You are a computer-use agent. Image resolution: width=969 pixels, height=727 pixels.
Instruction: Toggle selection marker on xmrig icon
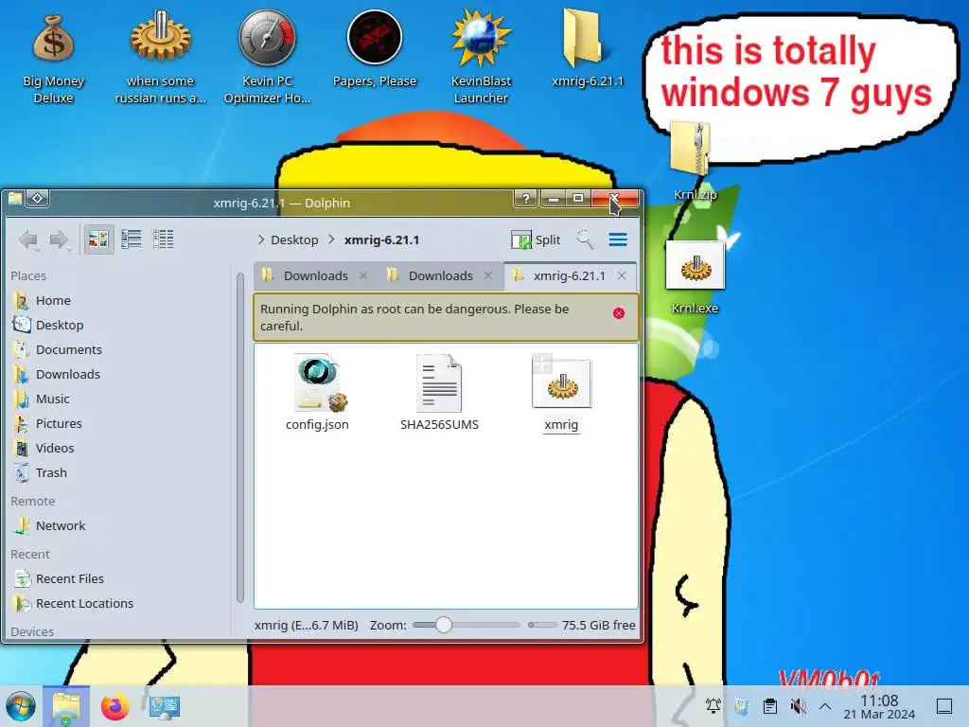click(x=542, y=363)
